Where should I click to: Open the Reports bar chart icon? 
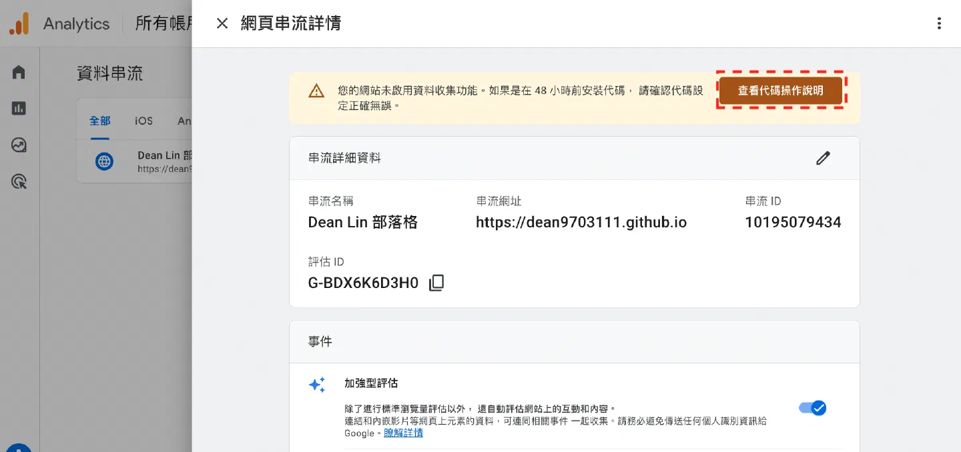click(x=19, y=108)
